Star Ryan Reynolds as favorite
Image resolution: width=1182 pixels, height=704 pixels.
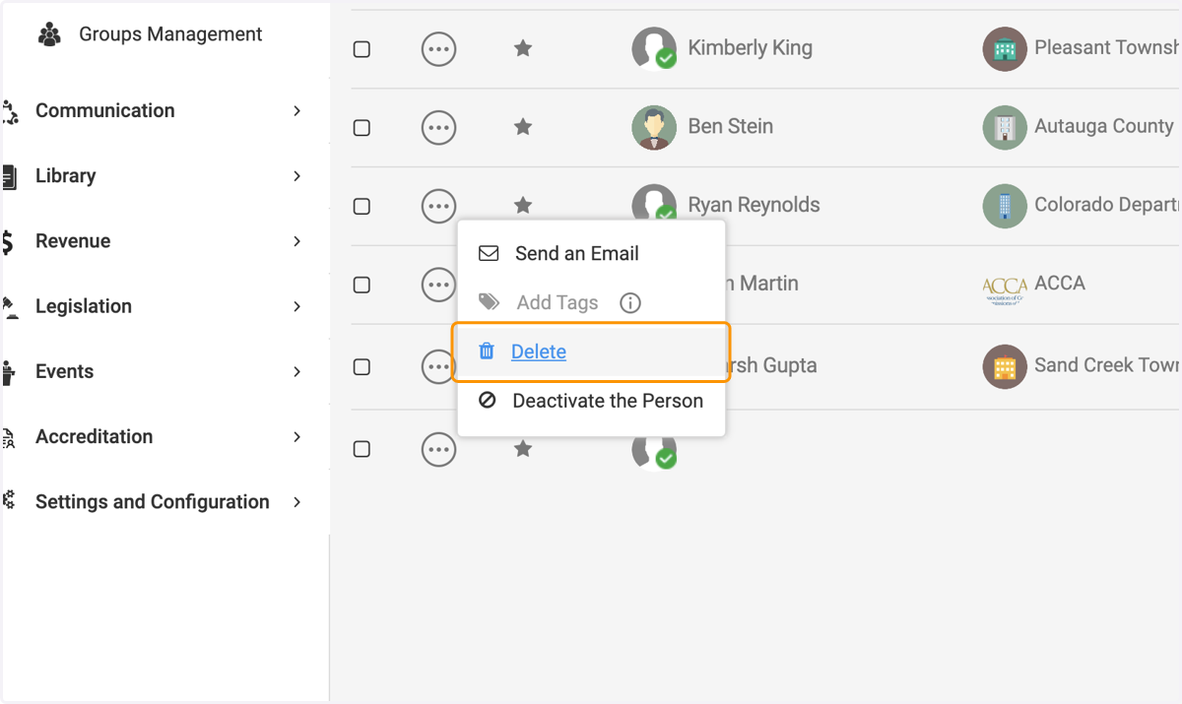click(x=523, y=205)
